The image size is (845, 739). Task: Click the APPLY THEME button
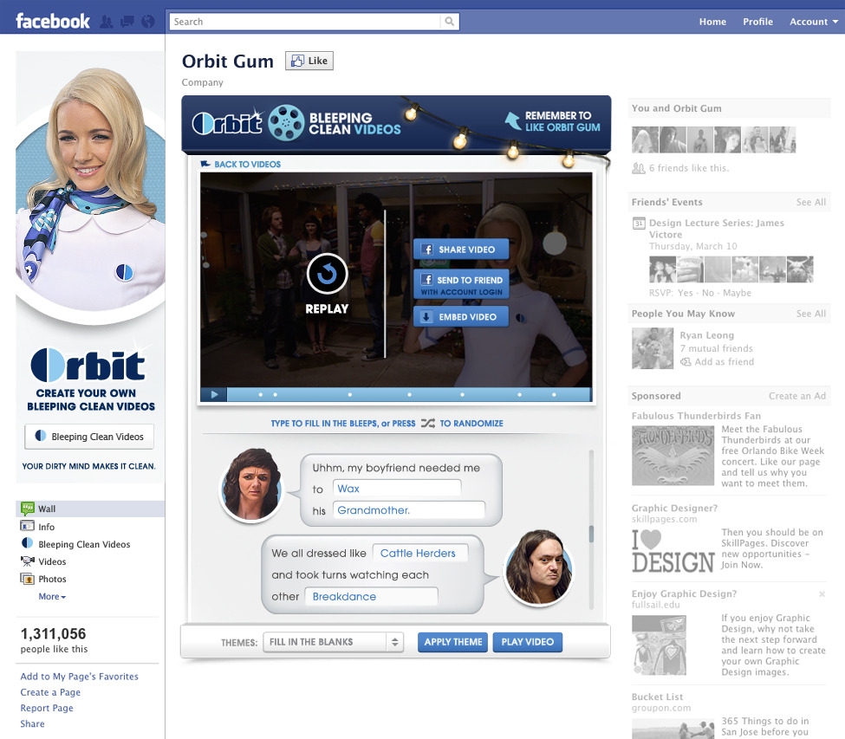tap(452, 642)
